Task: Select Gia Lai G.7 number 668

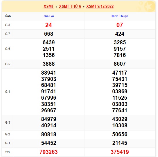Action: 48,34
